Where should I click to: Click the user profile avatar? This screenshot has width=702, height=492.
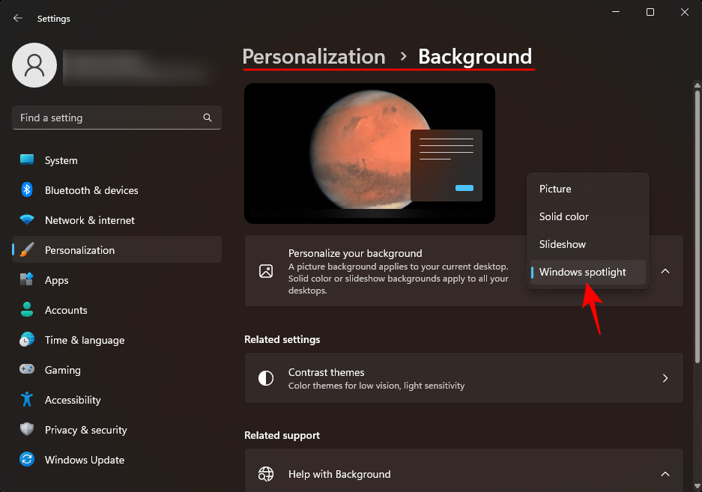pos(34,65)
